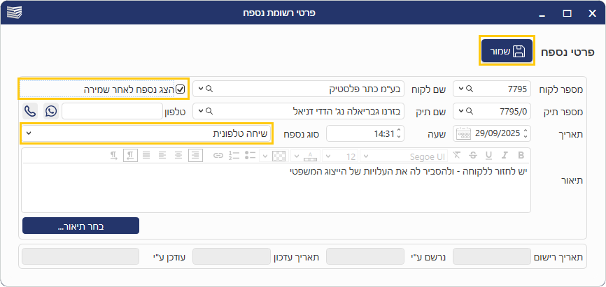Image resolution: width=606 pixels, height=287 pixels.
Task: Clear text formatting in the editor
Action: coord(458,155)
